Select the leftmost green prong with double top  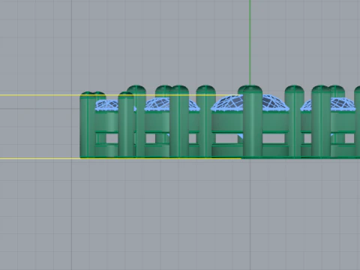pos(88,124)
